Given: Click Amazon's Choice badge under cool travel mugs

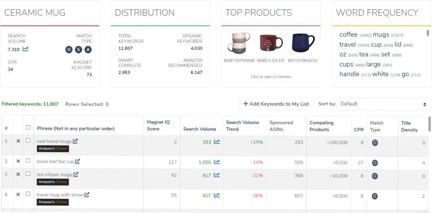Looking at the screenshot, I should click(52, 149).
